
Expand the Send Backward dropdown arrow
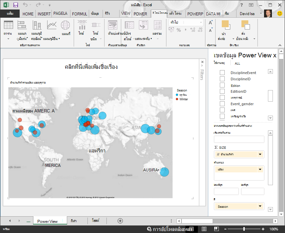coord(254,39)
